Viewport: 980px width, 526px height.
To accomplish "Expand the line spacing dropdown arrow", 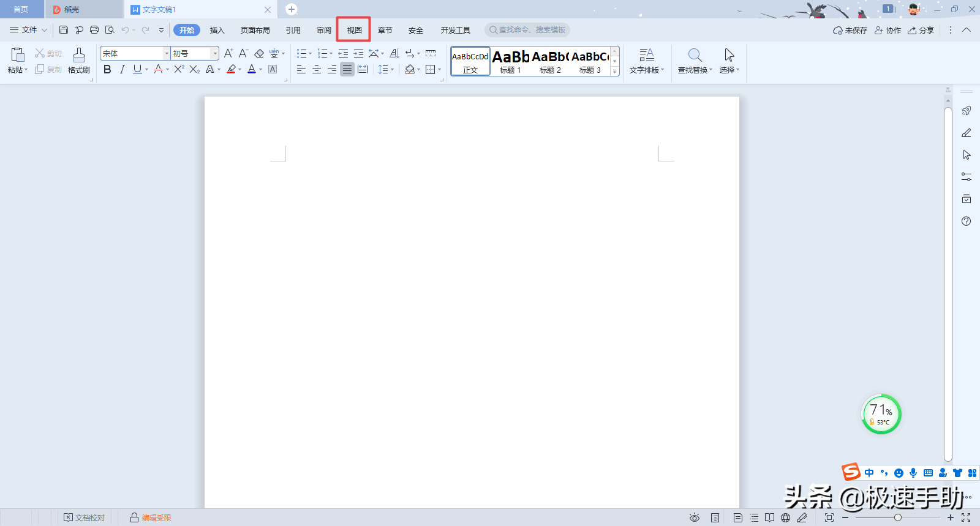I will click(393, 69).
